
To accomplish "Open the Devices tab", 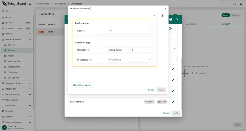I will click(x=226, y=24).
